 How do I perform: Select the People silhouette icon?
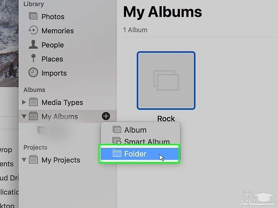pos(33,45)
